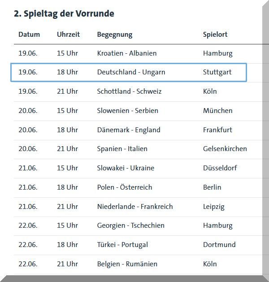This screenshot has height=282, width=269.
Task: Select the Kroatien - Albanien match
Action: tap(127, 53)
